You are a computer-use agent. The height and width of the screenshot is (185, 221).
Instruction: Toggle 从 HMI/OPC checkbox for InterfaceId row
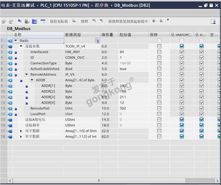coord(182,52)
